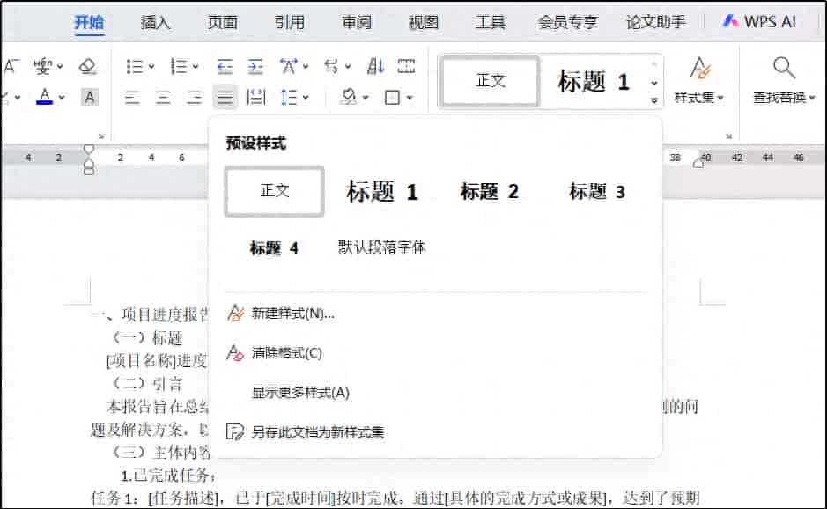Open the line spacing dropdown arrow
Screen dimensions: 827x509
tap(306, 98)
